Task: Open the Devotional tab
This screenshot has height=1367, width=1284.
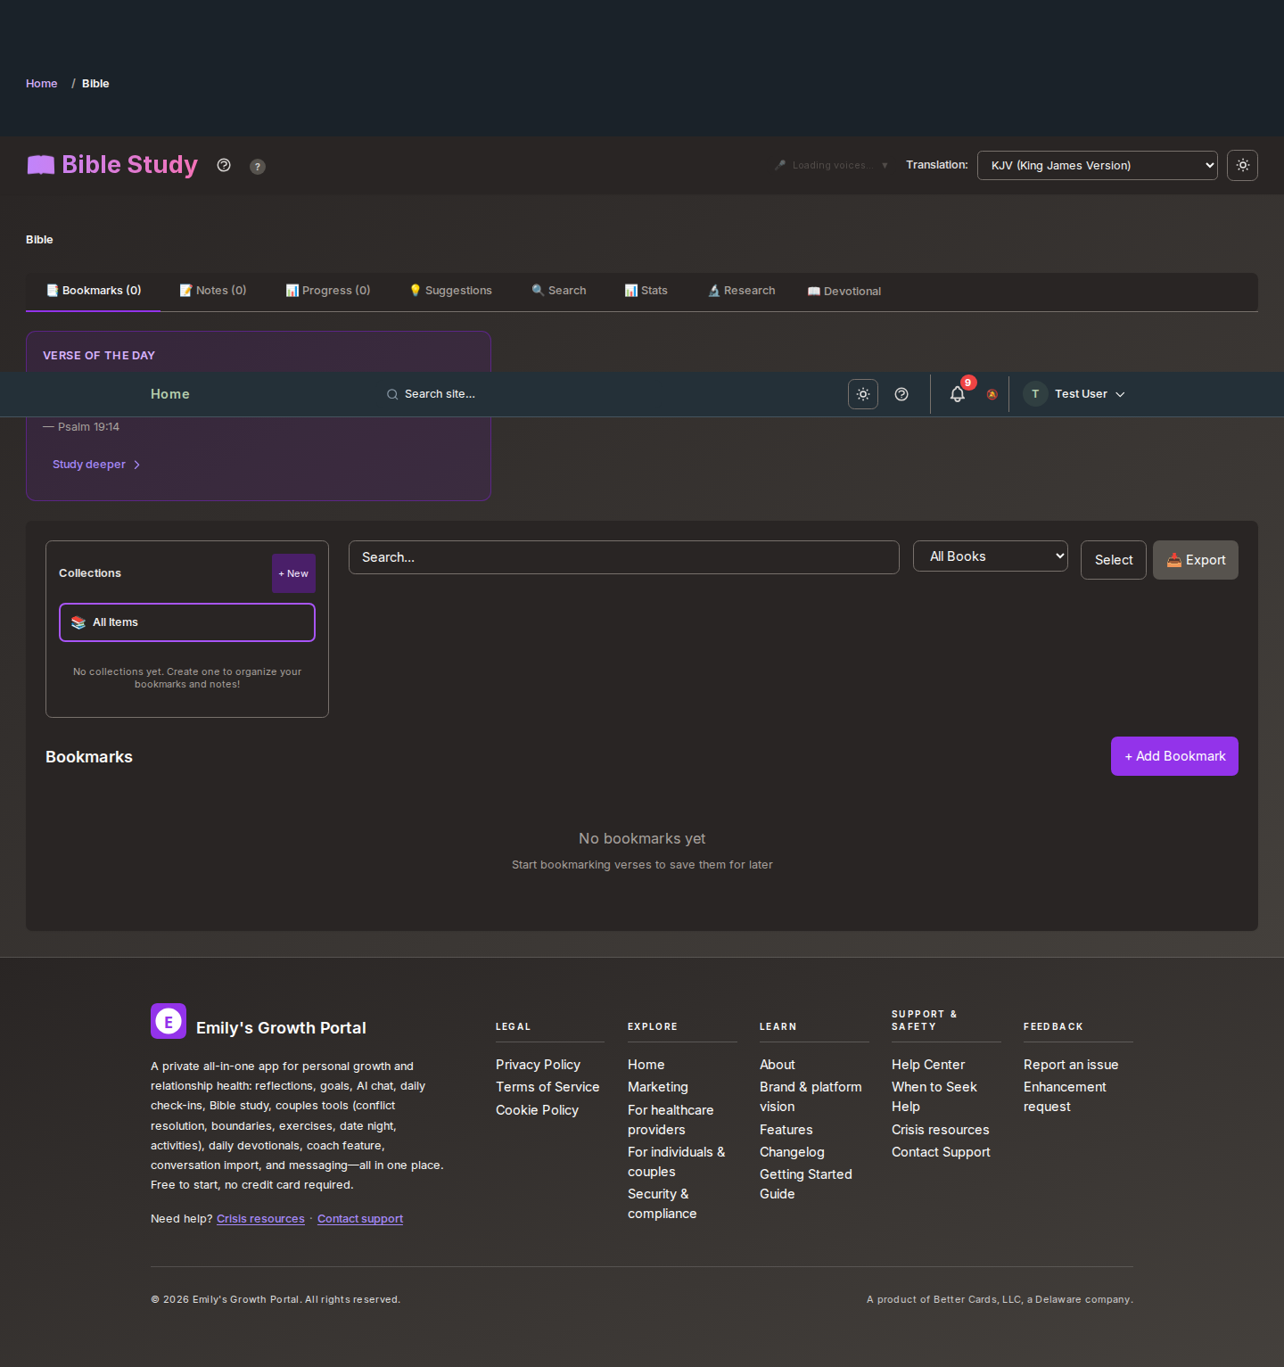Action: [844, 292]
